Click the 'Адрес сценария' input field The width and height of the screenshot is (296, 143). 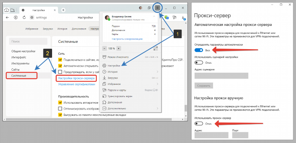221,75
